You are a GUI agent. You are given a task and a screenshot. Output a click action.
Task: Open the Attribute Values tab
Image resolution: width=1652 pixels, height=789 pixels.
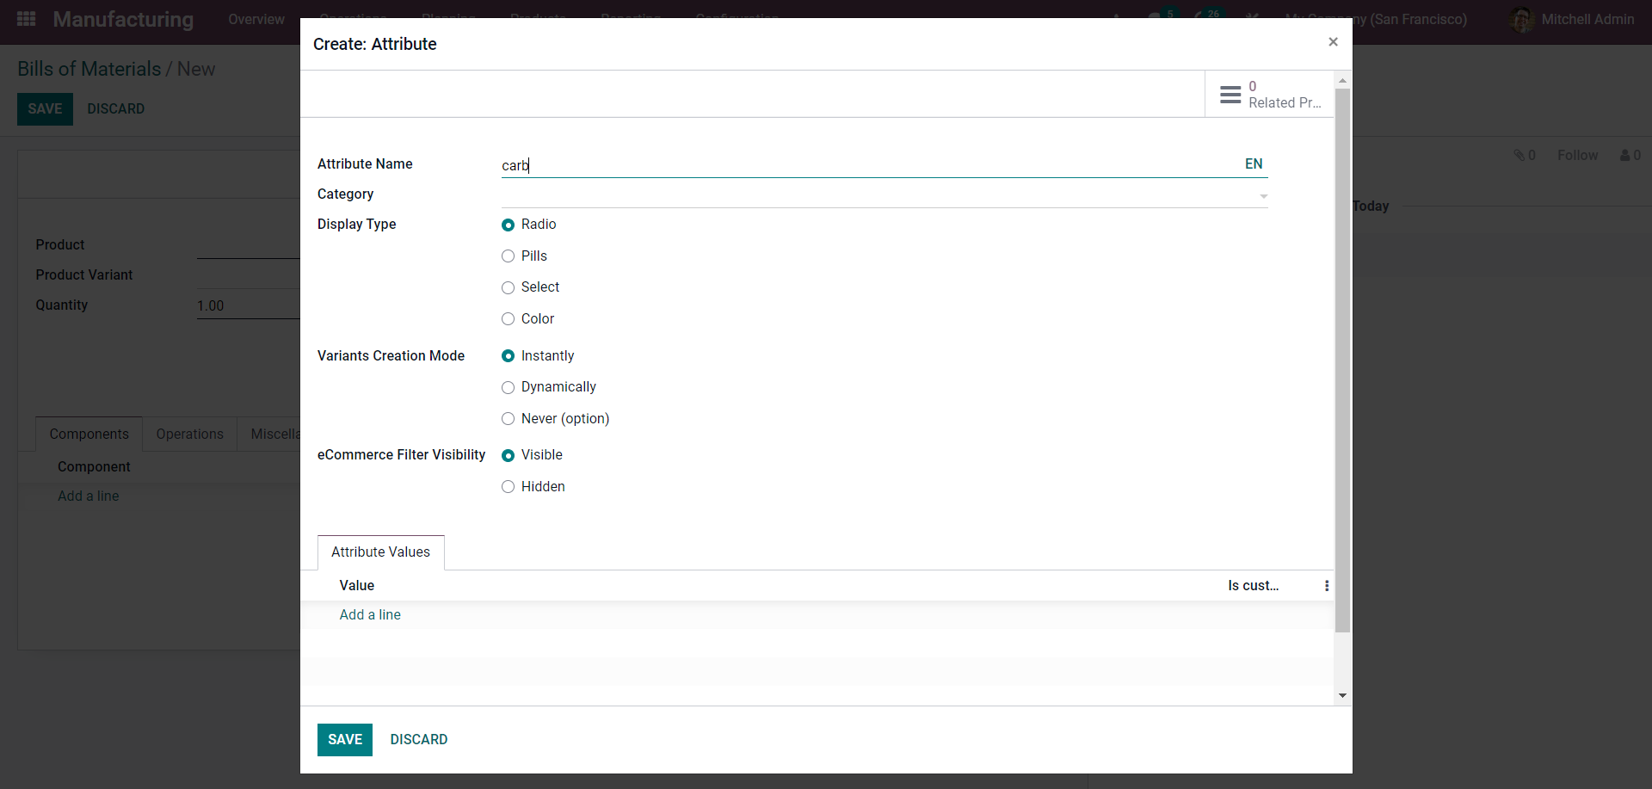click(380, 552)
